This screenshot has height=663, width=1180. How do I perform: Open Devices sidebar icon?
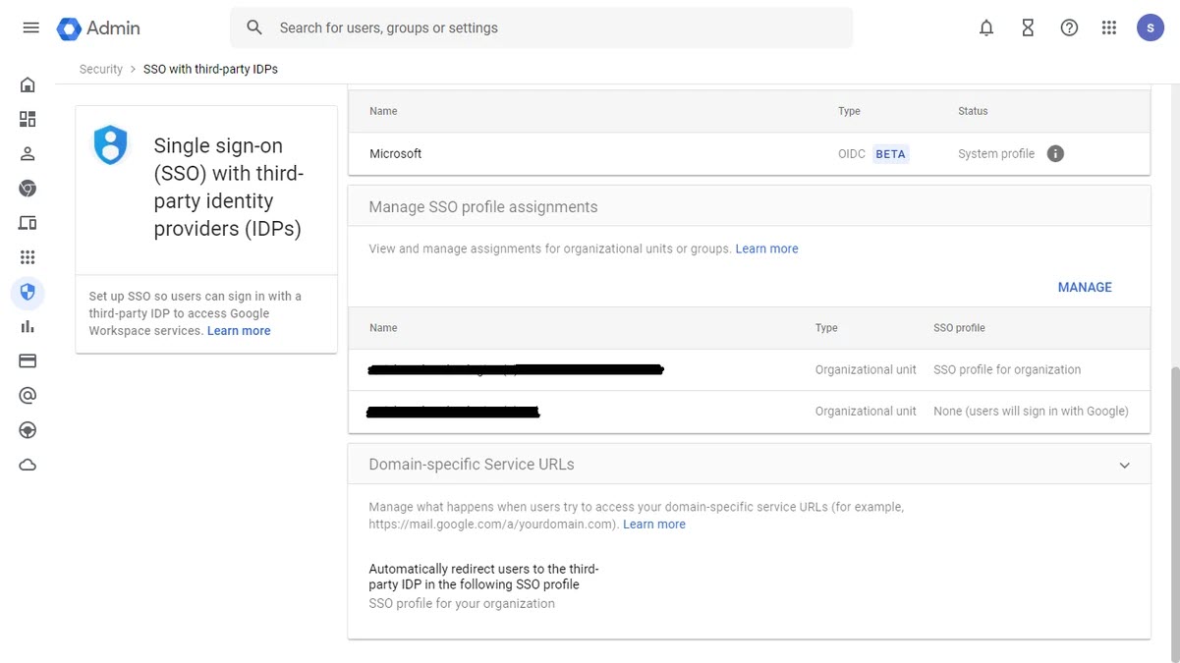[x=28, y=223]
